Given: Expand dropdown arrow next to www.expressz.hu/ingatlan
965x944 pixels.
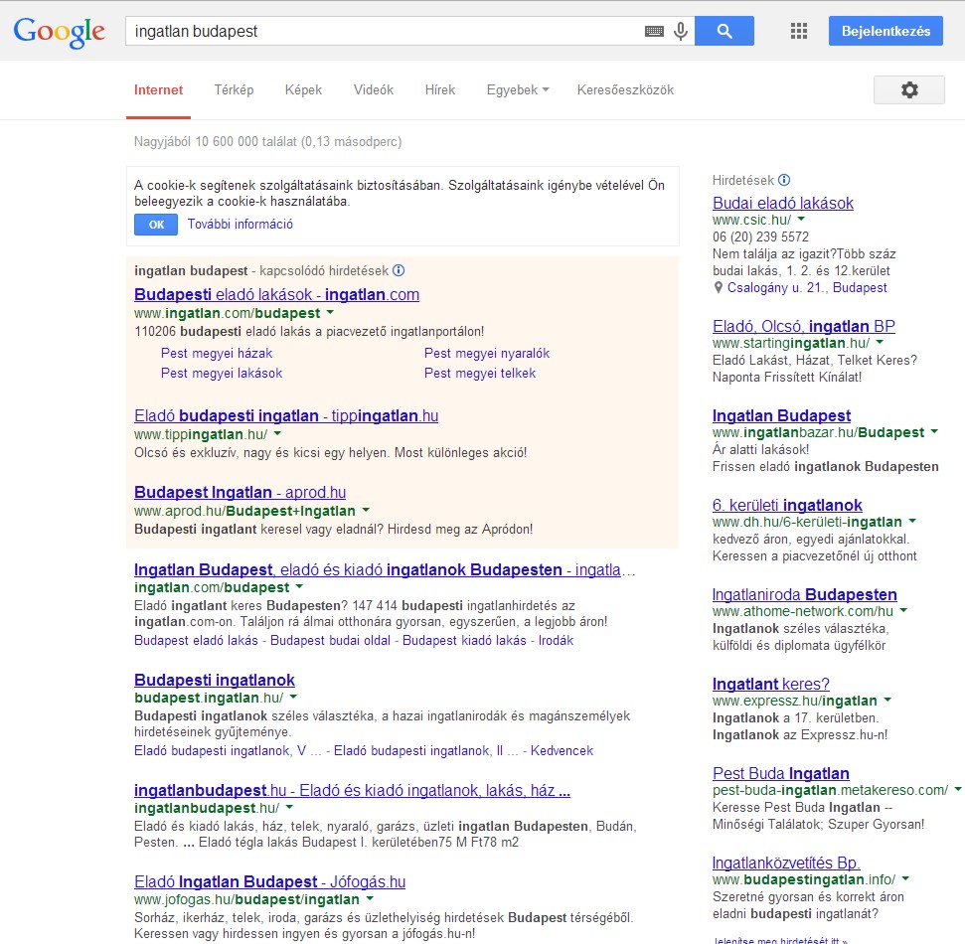Looking at the screenshot, I should click(x=888, y=700).
